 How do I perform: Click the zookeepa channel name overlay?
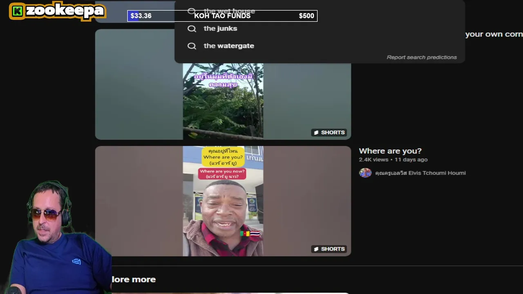click(x=65, y=11)
